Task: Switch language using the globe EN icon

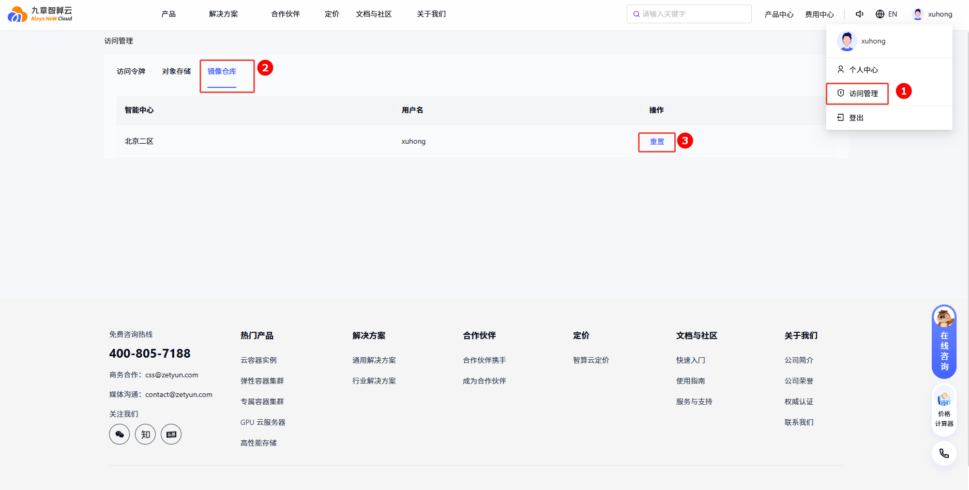Action: click(x=886, y=14)
